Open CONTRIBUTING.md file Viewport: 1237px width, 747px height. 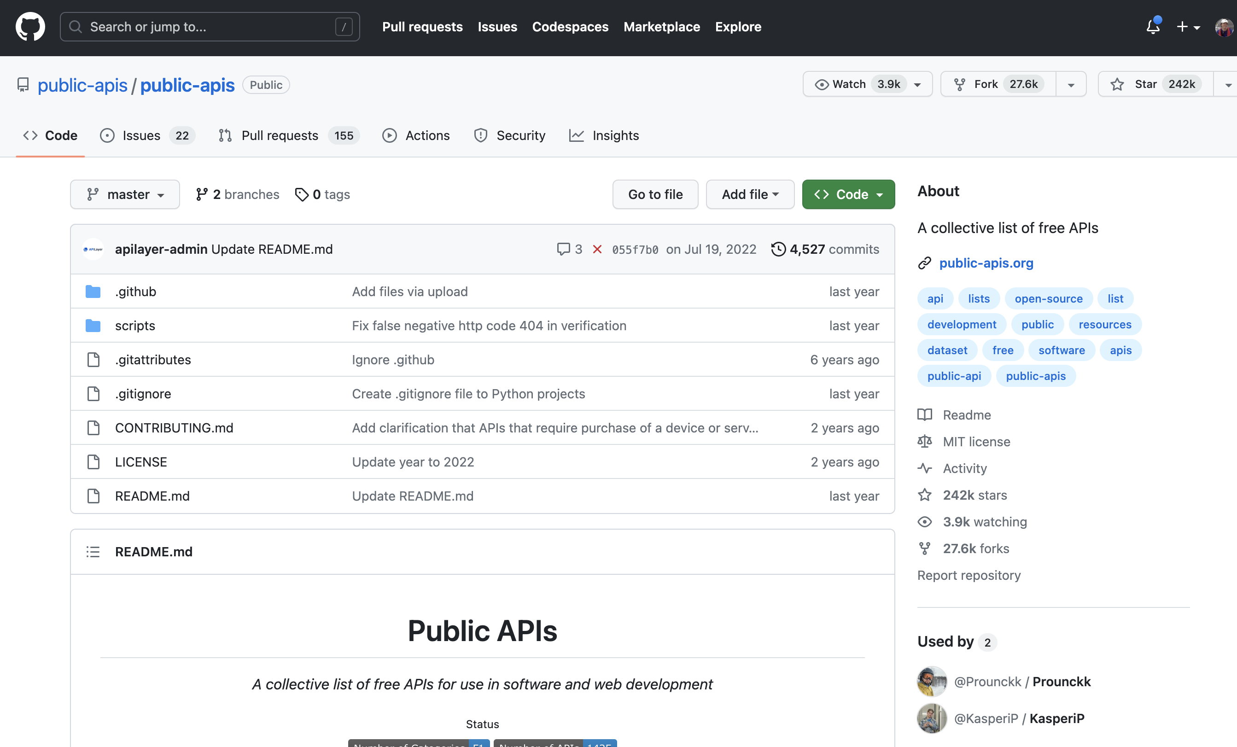pyautogui.click(x=174, y=428)
